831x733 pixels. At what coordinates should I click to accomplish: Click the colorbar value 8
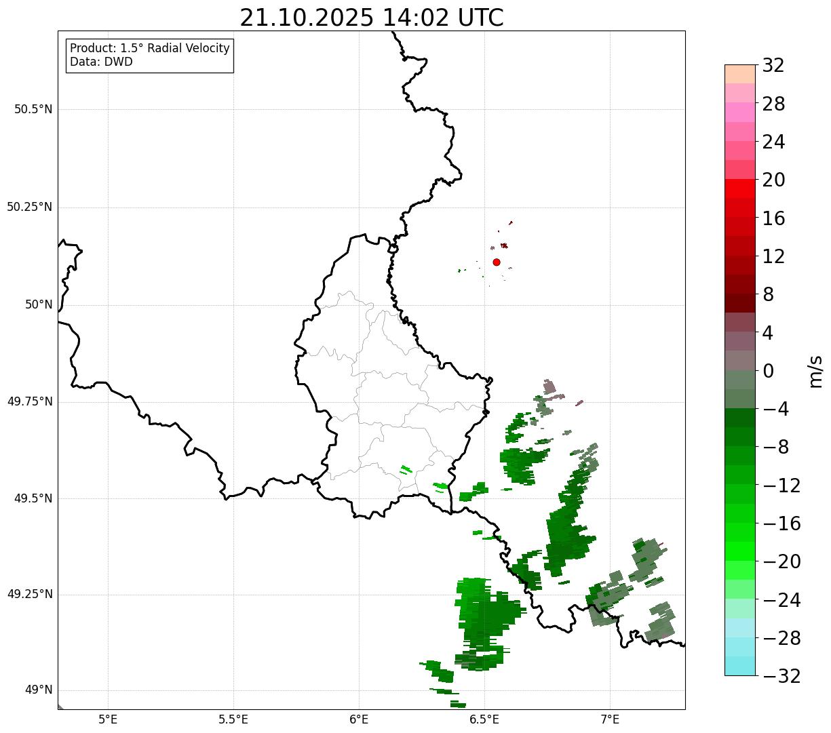(x=768, y=294)
